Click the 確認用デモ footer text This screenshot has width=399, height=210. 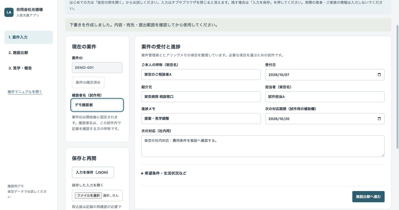click(x=16, y=186)
